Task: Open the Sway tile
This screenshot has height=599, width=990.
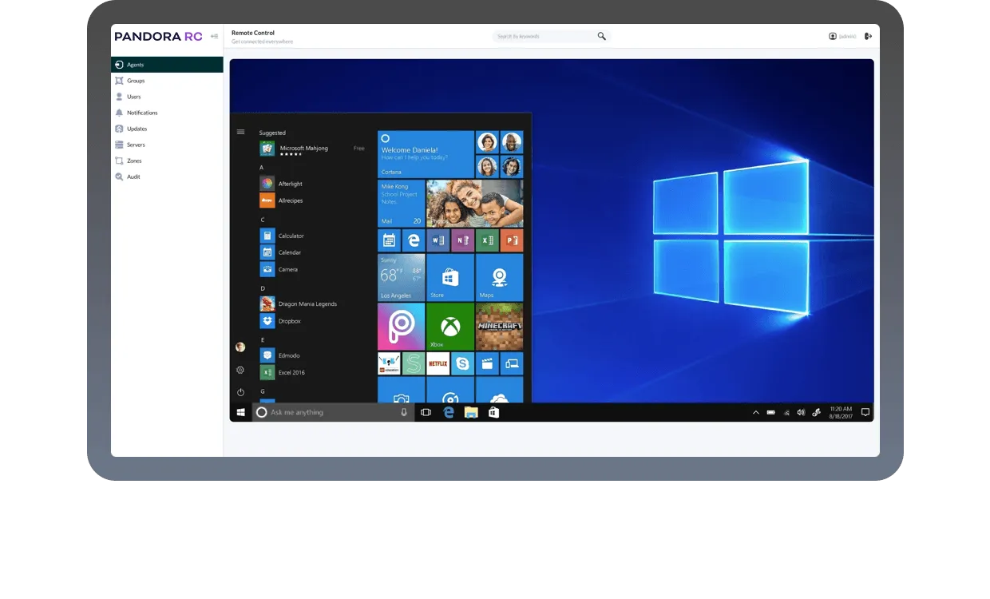Action: (x=414, y=363)
